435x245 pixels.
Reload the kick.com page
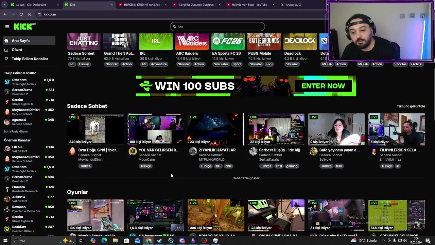pyautogui.click(x=21, y=14)
